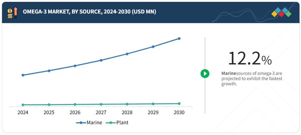Click the Marine marker at 2026

tap(75, 66)
